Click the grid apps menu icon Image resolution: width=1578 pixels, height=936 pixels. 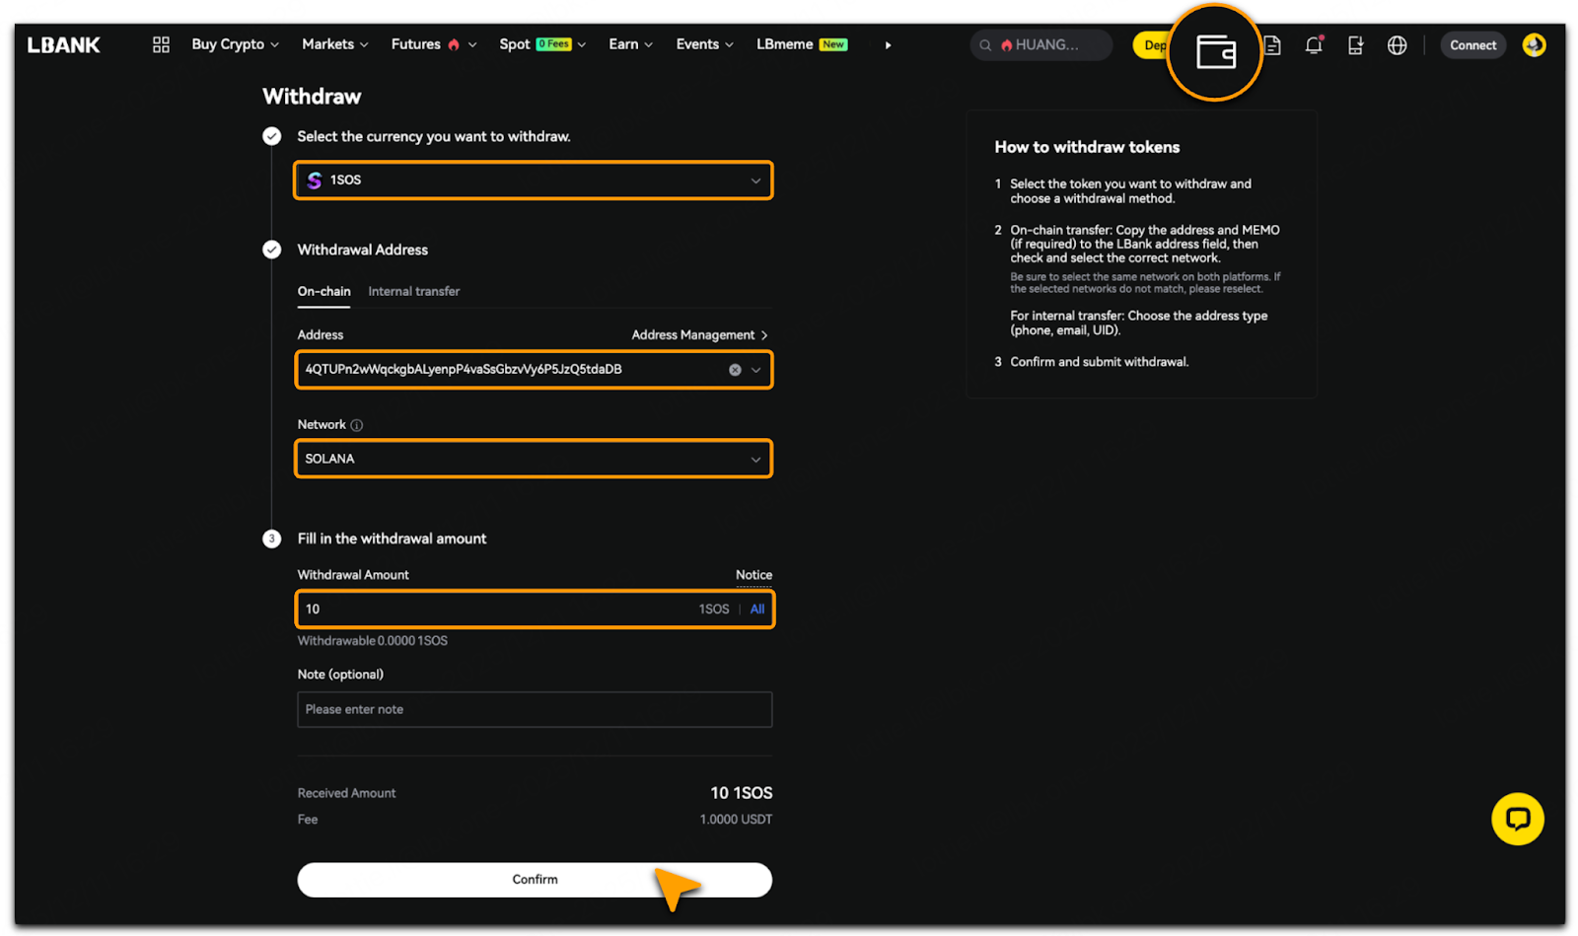[161, 44]
